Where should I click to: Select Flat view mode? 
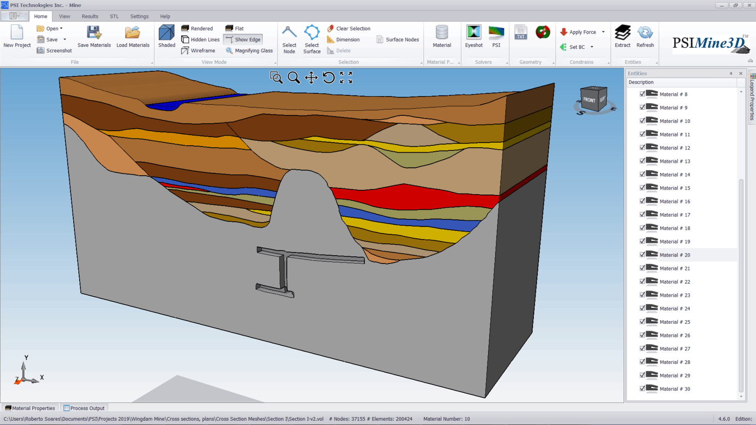(234, 29)
